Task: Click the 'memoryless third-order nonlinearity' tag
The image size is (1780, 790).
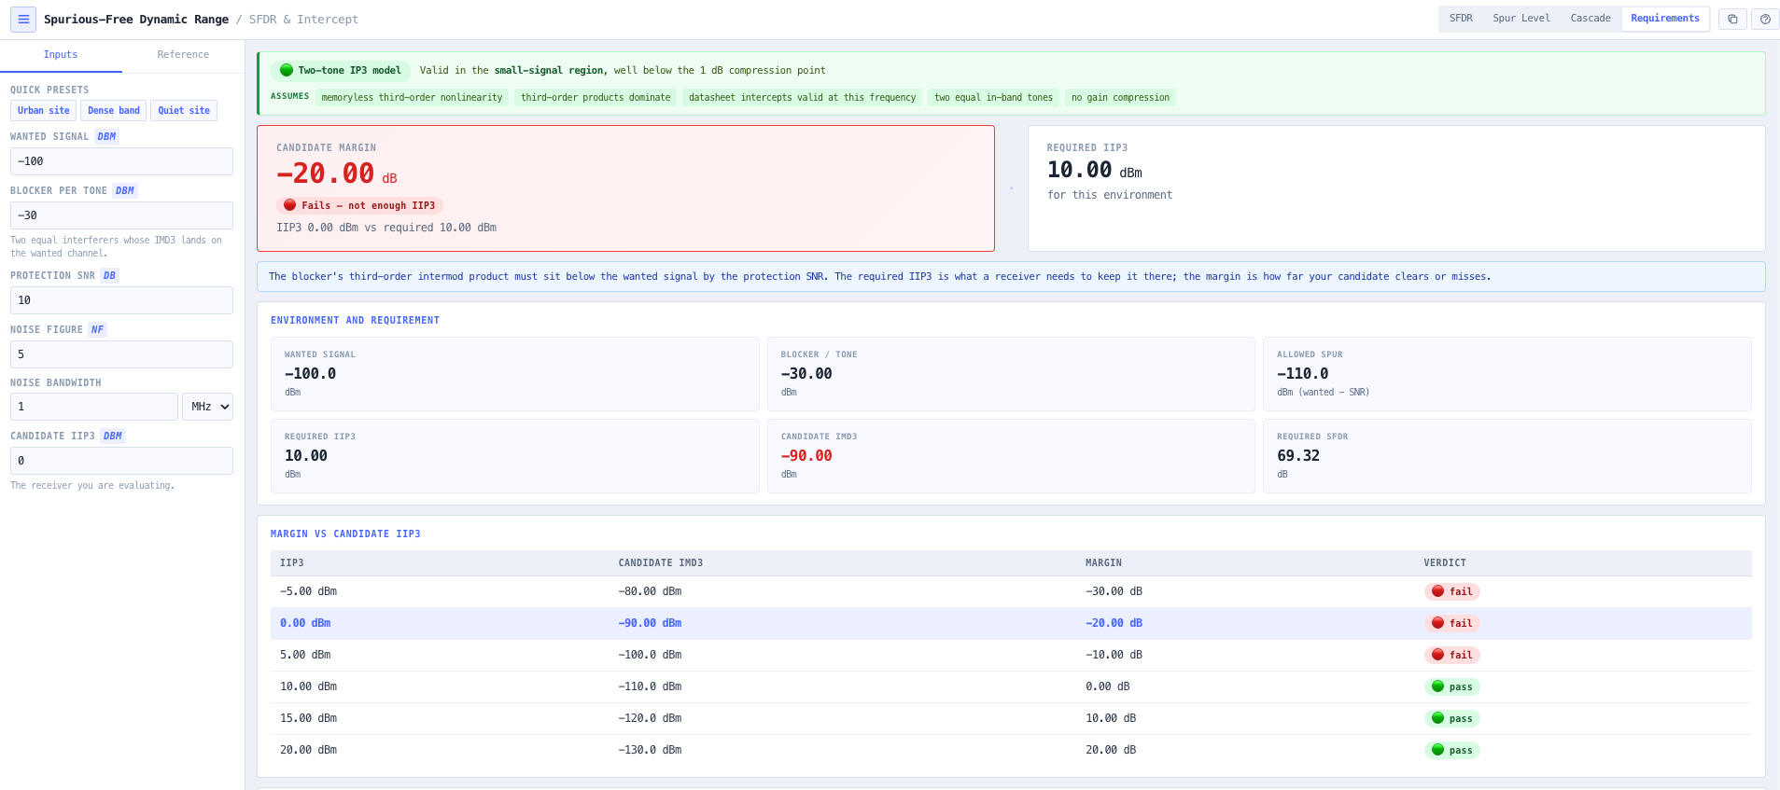Action: tap(412, 98)
